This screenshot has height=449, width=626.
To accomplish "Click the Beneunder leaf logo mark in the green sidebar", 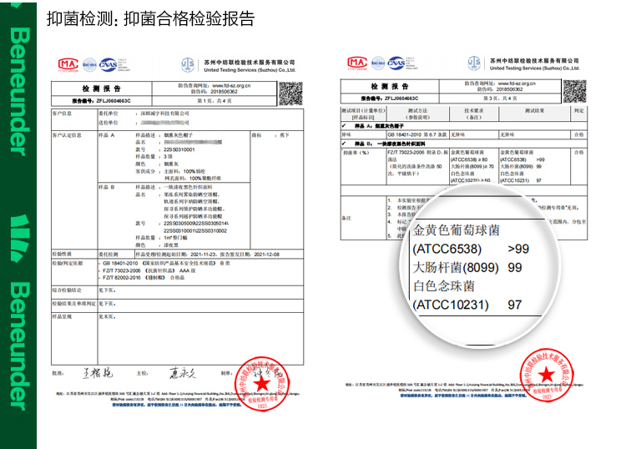I will coord(19,238).
